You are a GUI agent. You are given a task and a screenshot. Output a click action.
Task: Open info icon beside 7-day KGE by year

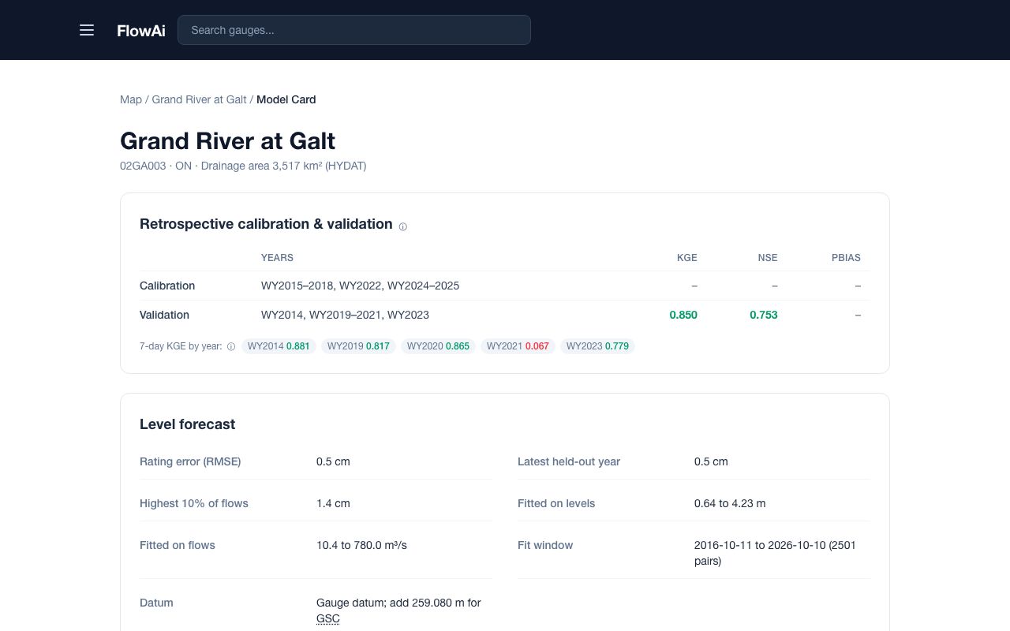click(231, 346)
